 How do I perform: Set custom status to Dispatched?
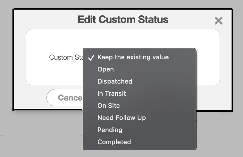tap(115, 81)
